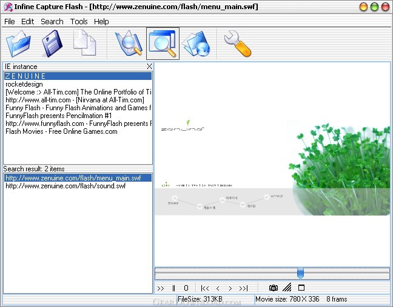Close the IE instance panel
Viewport: 393px width, 307px height.
pos(149,66)
